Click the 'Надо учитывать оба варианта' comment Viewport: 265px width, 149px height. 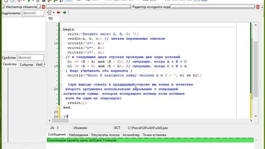point(99,71)
